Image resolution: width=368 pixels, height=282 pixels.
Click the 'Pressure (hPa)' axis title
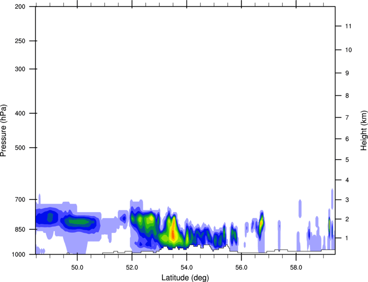(3, 130)
